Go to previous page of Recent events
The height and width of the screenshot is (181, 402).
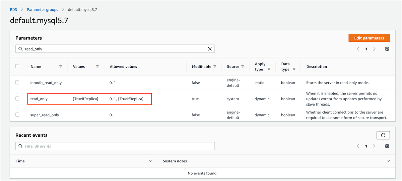click(358, 146)
